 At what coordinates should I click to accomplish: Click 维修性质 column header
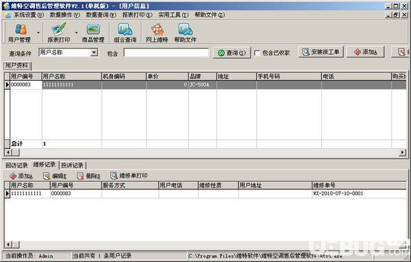[218, 185]
